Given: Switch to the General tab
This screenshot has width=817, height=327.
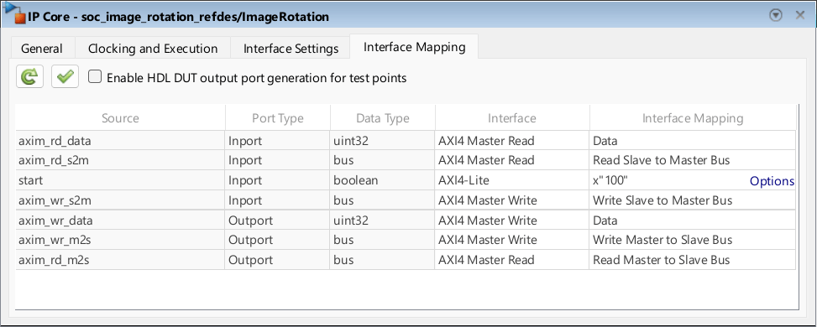Looking at the screenshot, I should (42, 49).
